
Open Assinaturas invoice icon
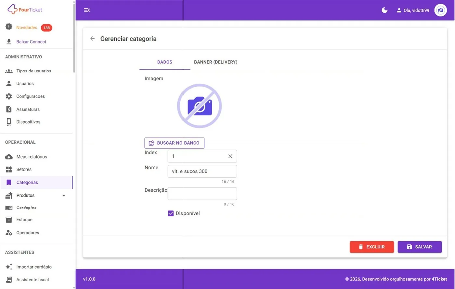tap(9, 109)
